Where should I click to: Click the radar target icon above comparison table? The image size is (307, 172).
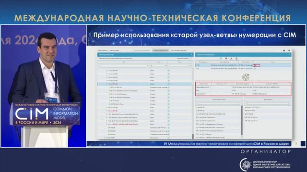pos(246,77)
